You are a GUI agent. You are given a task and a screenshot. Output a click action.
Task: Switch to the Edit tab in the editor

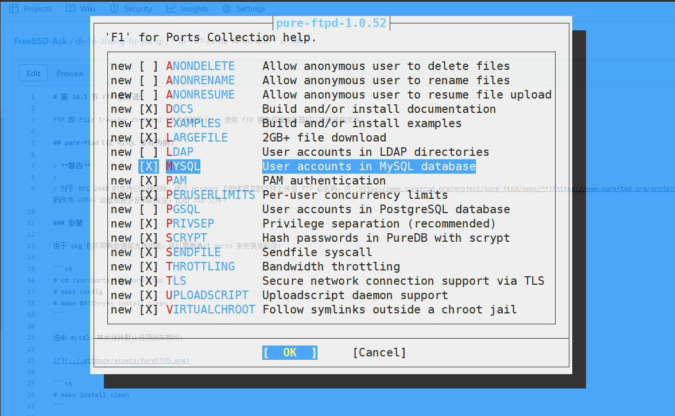click(33, 73)
